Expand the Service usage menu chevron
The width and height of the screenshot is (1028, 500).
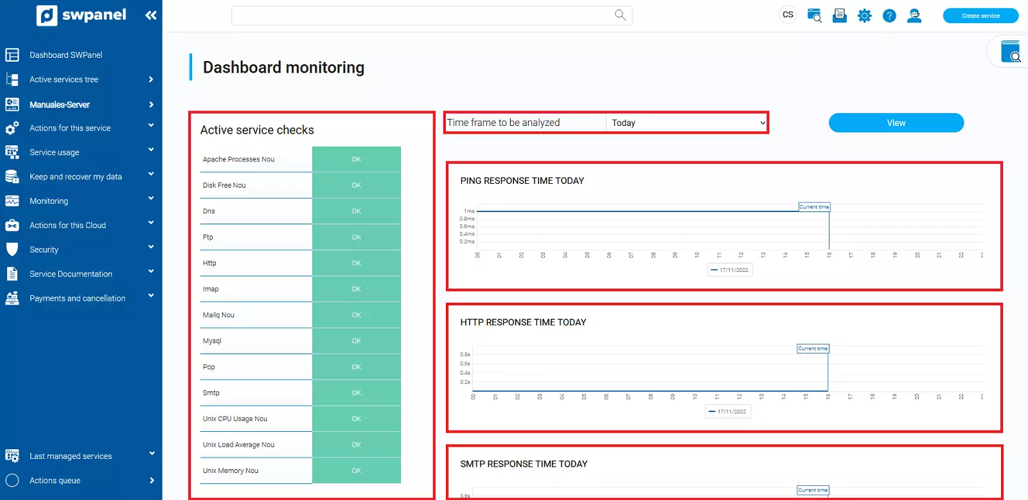coord(151,150)
